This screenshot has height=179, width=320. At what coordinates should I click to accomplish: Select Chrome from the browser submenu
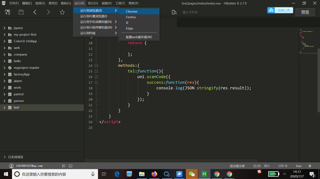(x=132, y=11)
